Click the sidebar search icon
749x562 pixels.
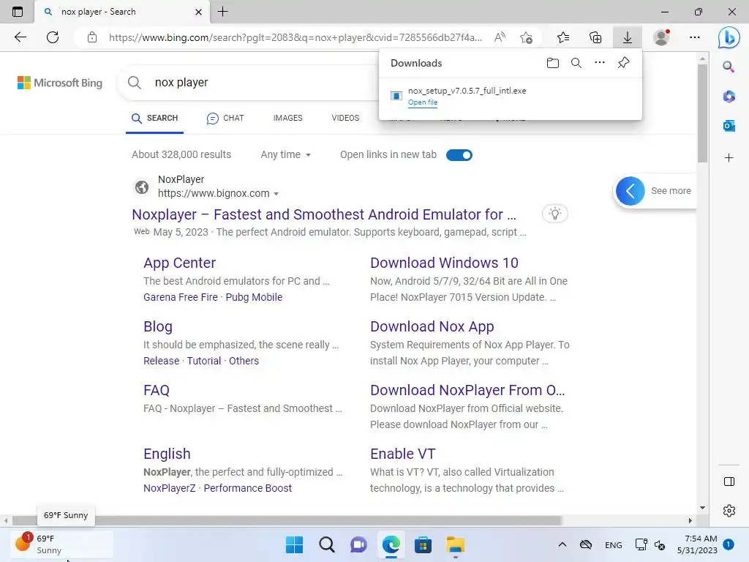pos(729,67)
